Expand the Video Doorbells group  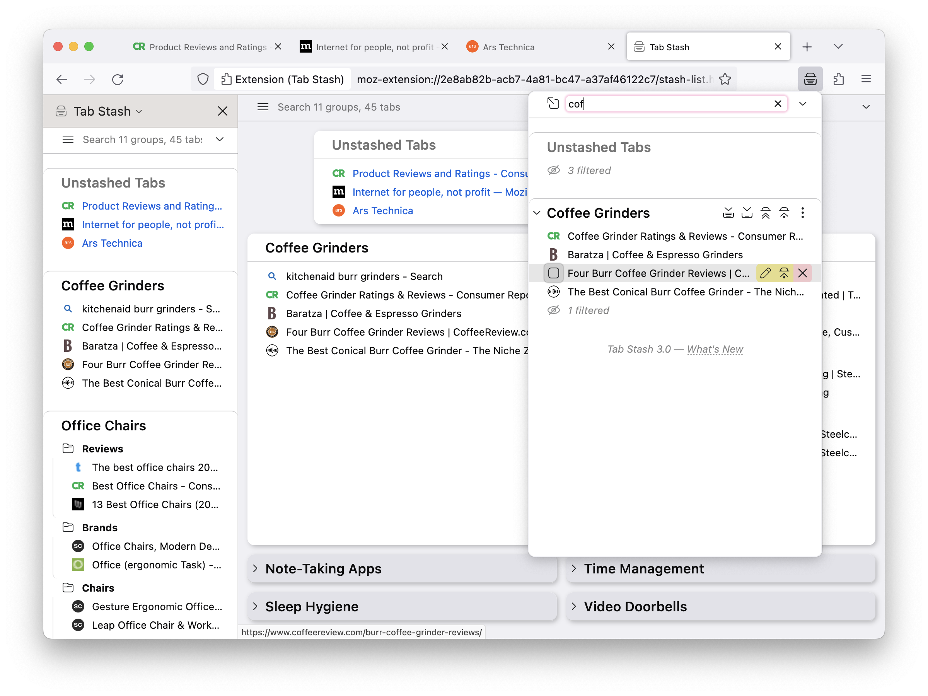point(573,607)
